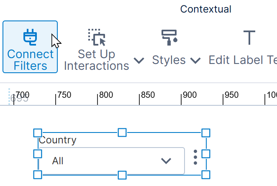Click the Styles text label

click(169, 60)
